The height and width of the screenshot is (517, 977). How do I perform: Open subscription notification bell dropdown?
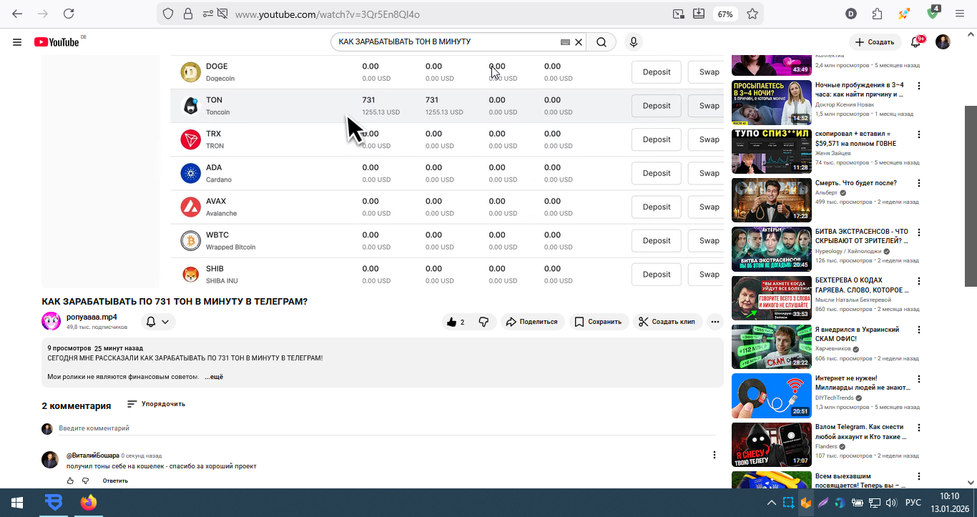(157, 322)
